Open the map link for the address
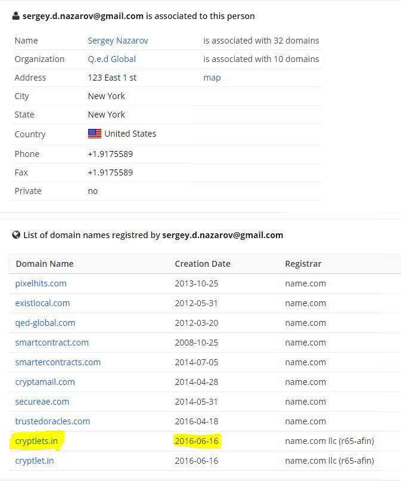Viewport: 401px width, 481px height. 212,78
